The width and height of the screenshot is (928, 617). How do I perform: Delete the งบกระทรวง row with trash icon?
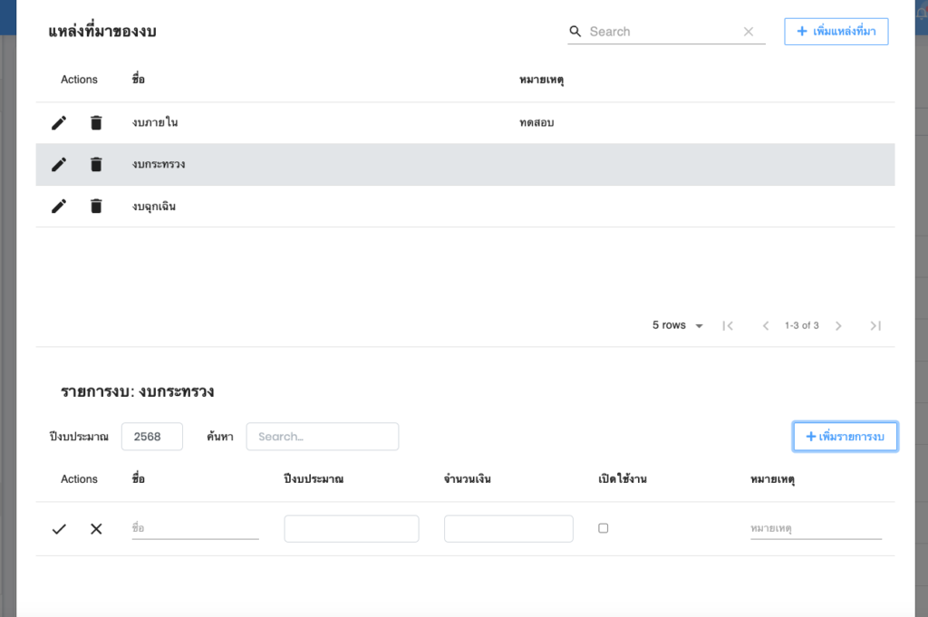coord(96,164)
